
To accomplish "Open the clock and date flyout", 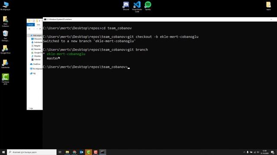I will [264, 152].
